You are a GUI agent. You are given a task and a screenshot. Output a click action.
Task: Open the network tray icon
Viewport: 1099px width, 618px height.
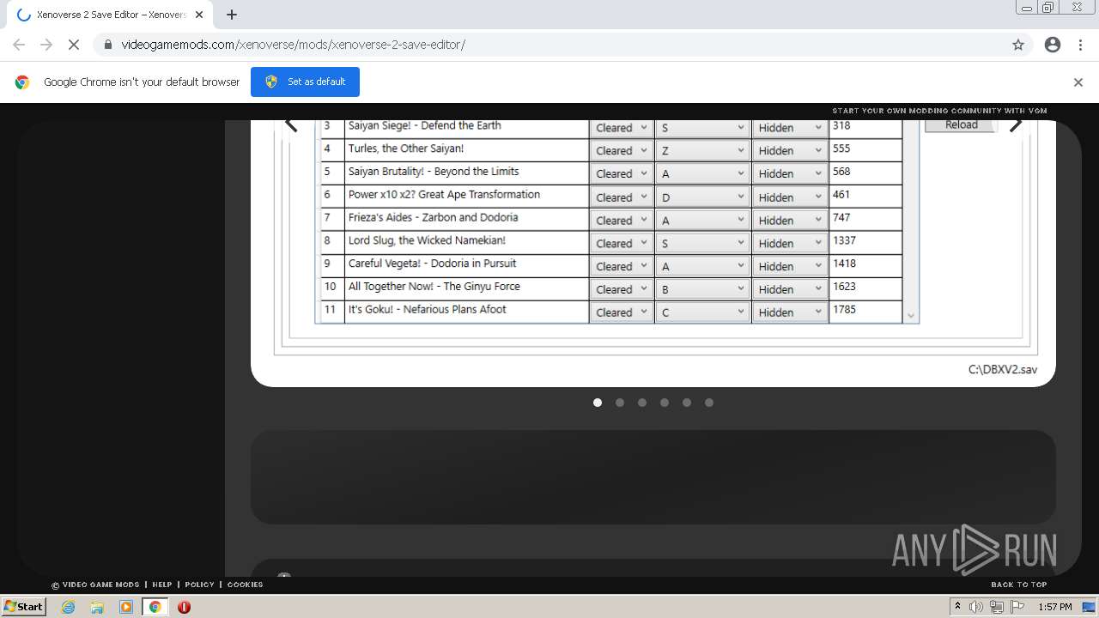pyautogui.click(x=997, y=607)
